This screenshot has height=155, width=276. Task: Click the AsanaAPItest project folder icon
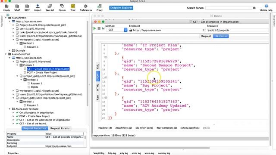coord(9,18)
